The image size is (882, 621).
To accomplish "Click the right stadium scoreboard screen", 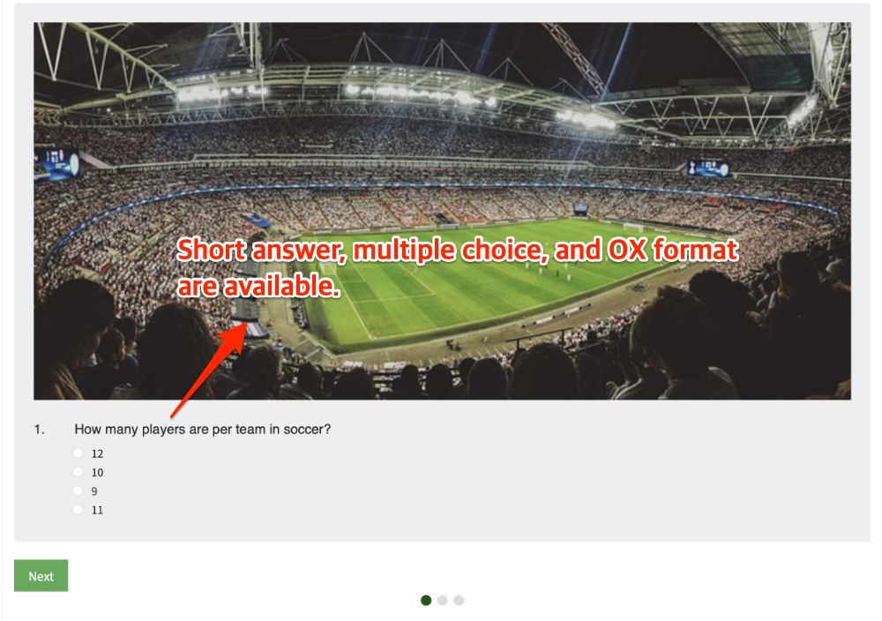I will [x=709, y=168].
